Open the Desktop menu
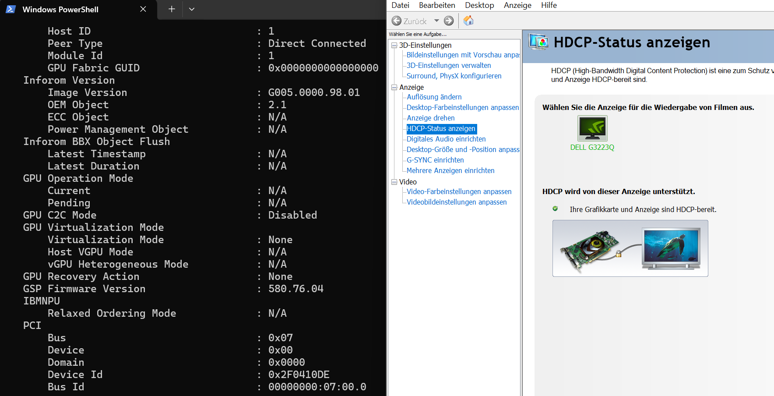 click(x=479, y=5)
